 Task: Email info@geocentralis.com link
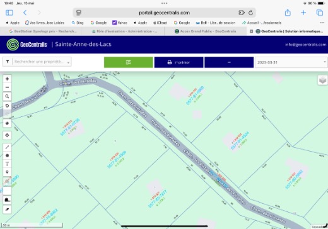(306, 45)
